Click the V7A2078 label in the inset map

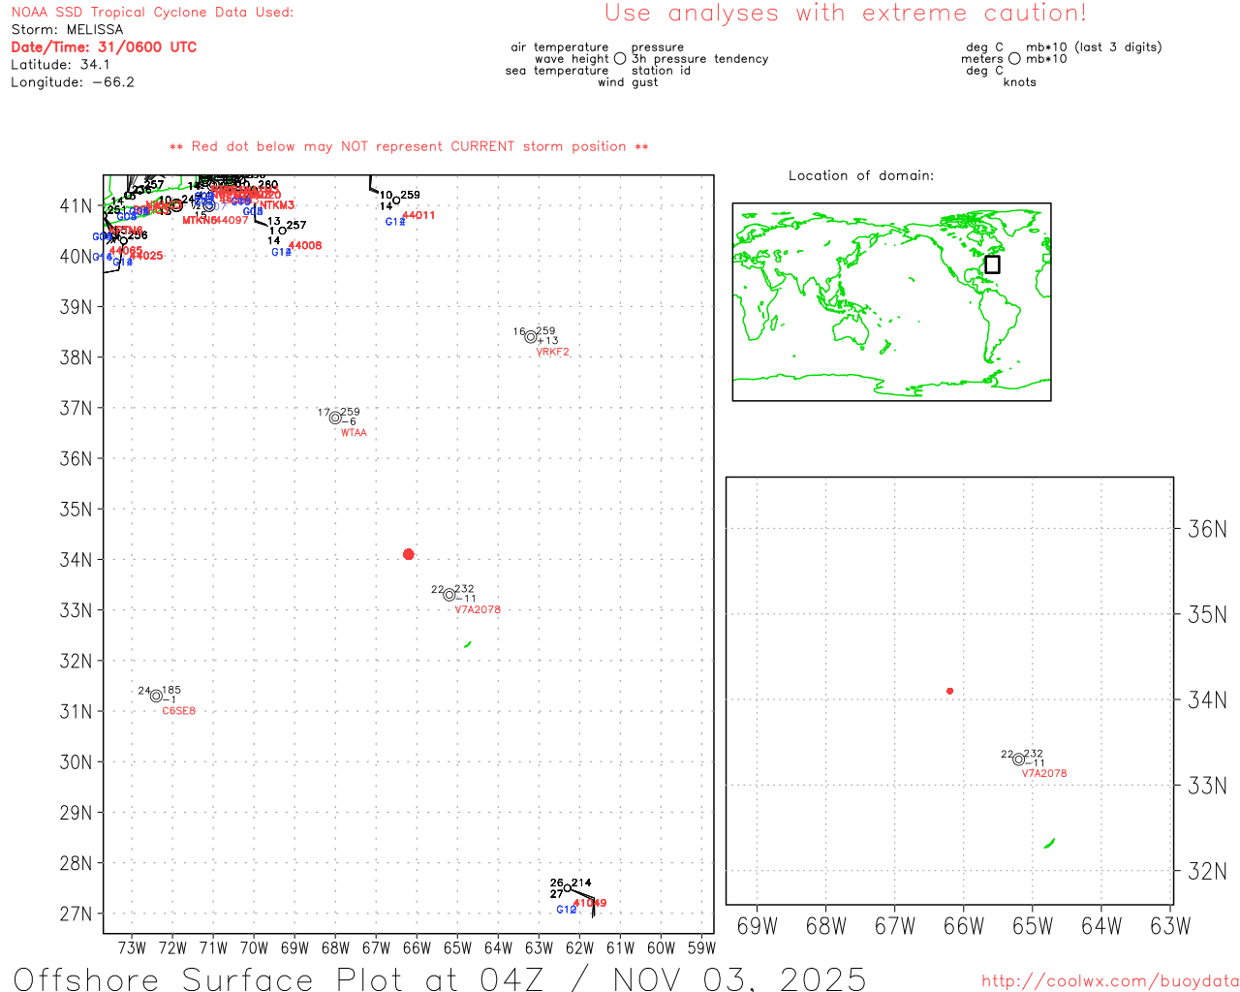coord(1044,774)
